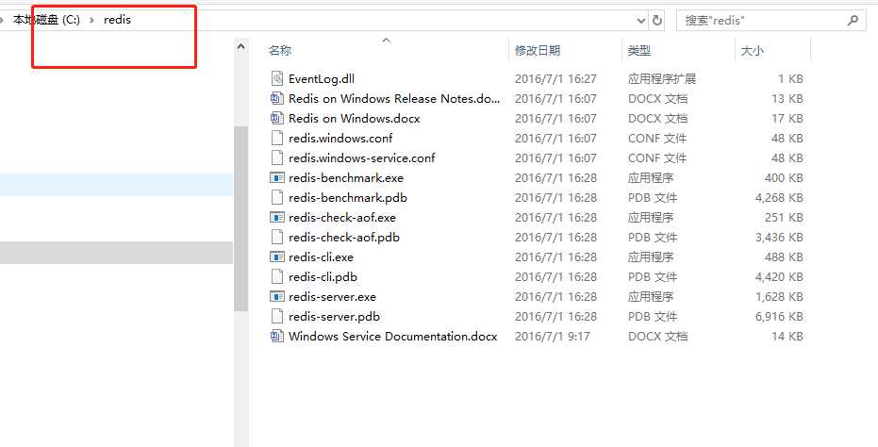Click the file icon of redis-check-aof.pdb

(277, 237)
